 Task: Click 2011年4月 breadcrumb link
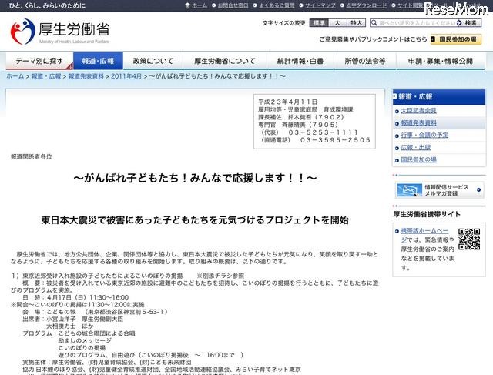[126, 78]
